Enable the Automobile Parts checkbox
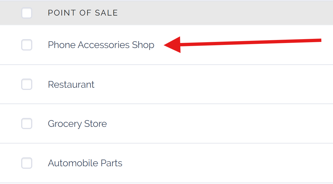 (x=27, y=163)
